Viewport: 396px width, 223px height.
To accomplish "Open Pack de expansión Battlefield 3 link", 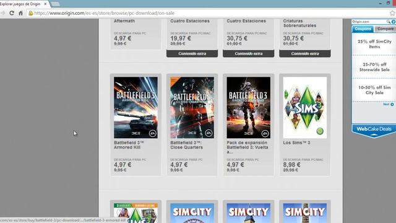I will pos(247,147).
